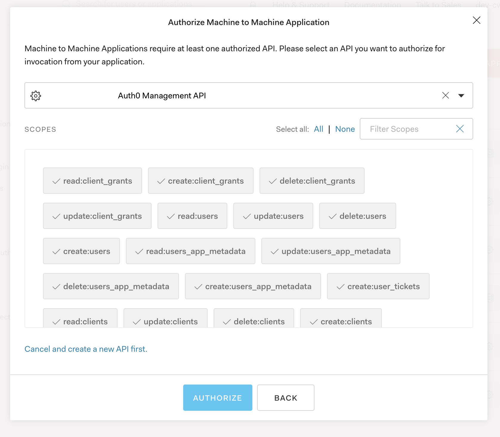This screenshot has height=437, width=500.
Task: Toggle the create:client_grants scope
Action: pos(200,181)
